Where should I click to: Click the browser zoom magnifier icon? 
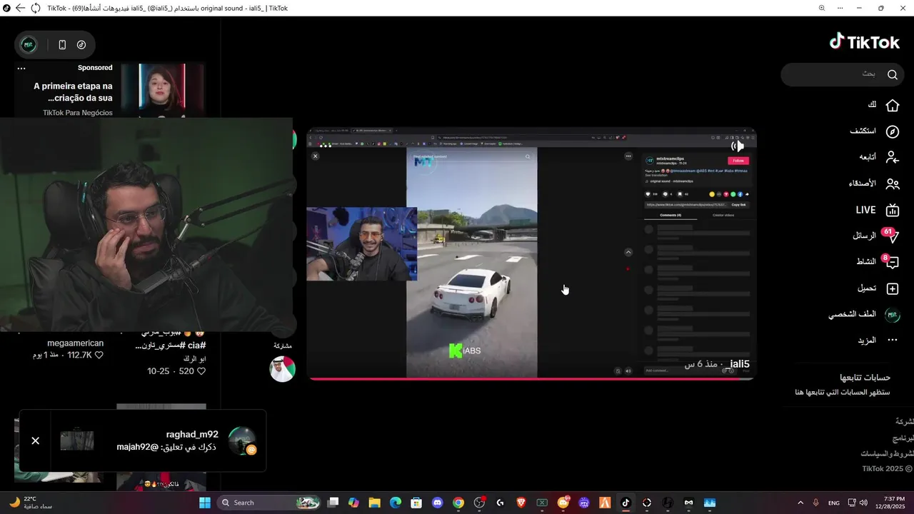822,8
